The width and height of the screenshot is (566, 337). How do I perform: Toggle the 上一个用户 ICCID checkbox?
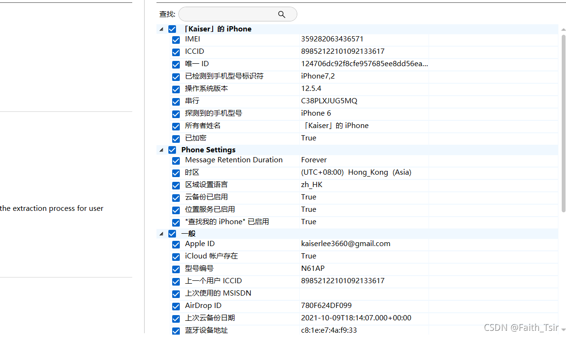(176, 281)
